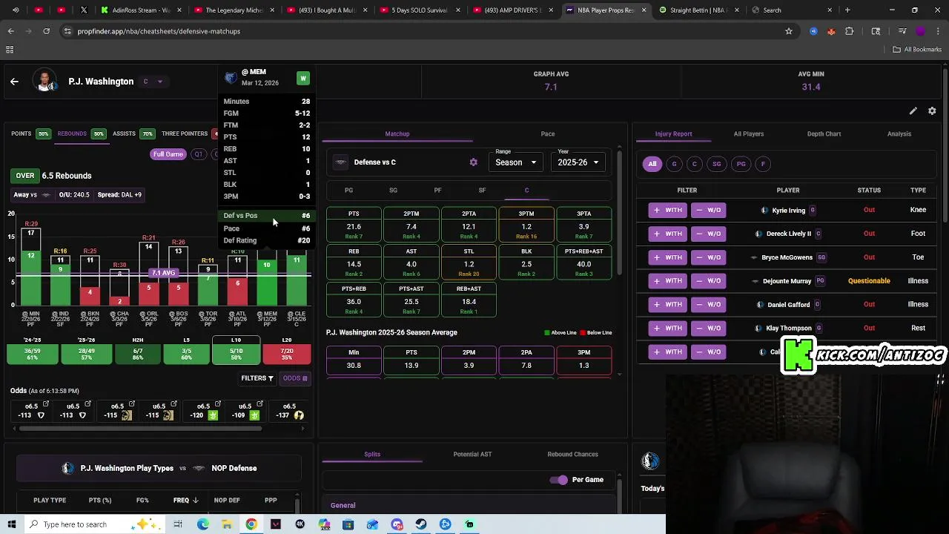The width and height of the screenshot is (949, 534).
Task: Go back in browser history
Action: coord(11,31)
